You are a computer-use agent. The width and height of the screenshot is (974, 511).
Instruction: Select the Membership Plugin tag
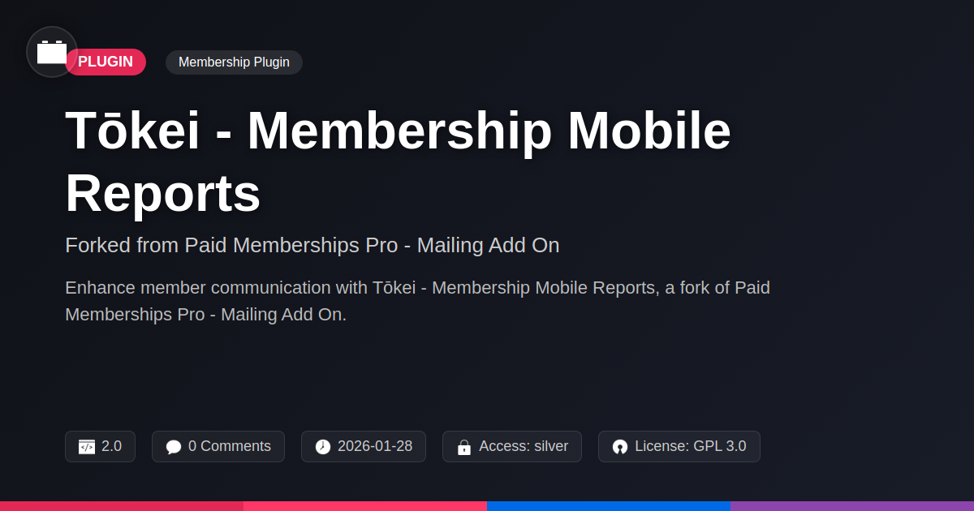(x=234, y=62)
